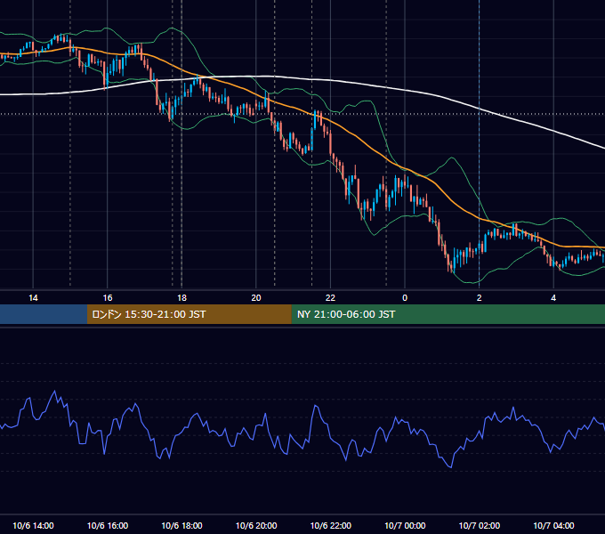Click the hour label 14 on the time axis
605x534 pixels.
33,298
